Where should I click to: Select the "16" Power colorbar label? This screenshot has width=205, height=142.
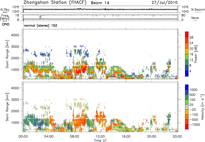[191, 54]
